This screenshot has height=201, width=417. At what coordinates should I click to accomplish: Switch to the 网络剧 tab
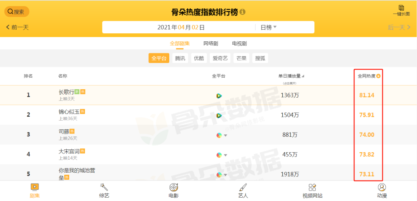click(211, 43)
